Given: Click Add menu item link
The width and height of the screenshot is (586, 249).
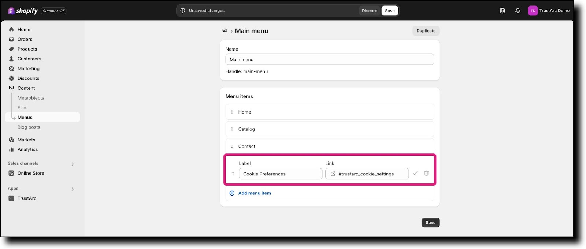Looking at the screenshot, I should [255, 193].
